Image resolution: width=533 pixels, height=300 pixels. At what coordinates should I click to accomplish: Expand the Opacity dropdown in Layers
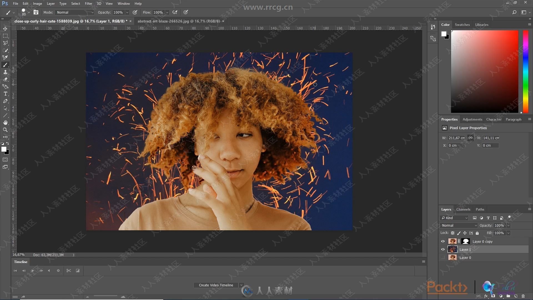tap(509, 225)
